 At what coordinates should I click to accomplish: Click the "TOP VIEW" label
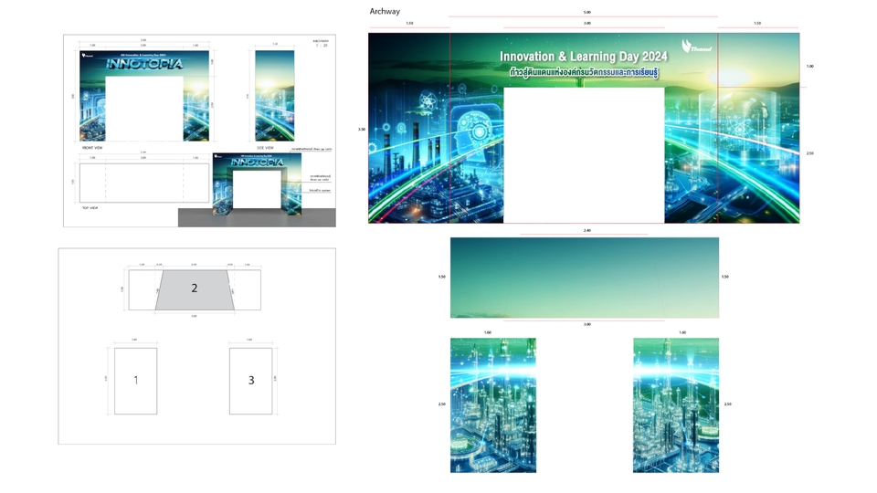[90, 208]
